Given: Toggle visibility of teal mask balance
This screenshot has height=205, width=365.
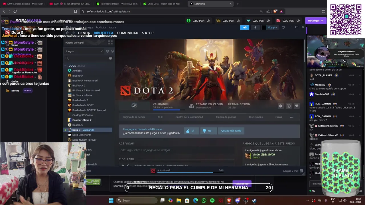Looking at the screenshot, I should [x=268, y=20].
